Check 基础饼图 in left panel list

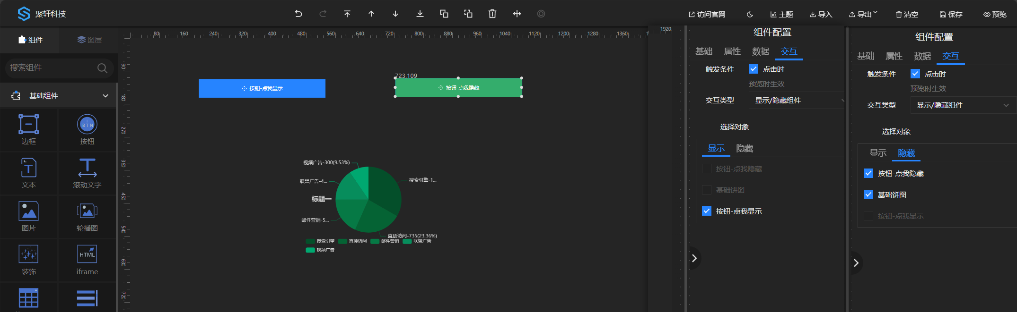[707, 190]
